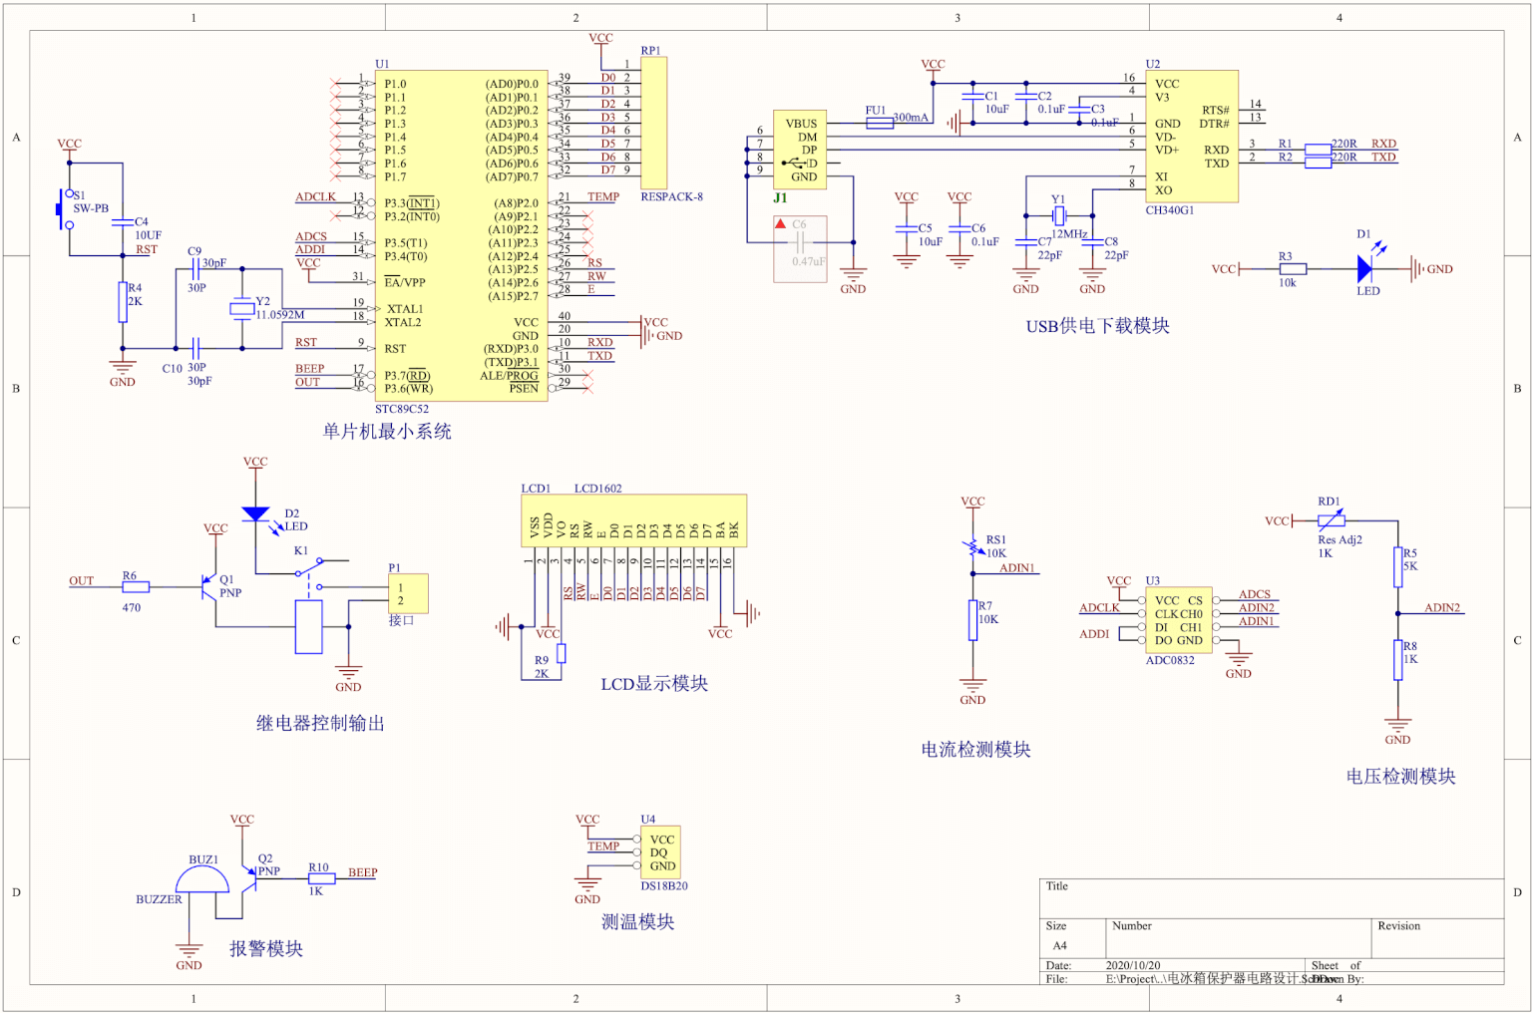The height and width of the screenshot is (1013, 1532).
Task: Select capacitor C7 22pF symbol
Action: (x=1025, y=241)
